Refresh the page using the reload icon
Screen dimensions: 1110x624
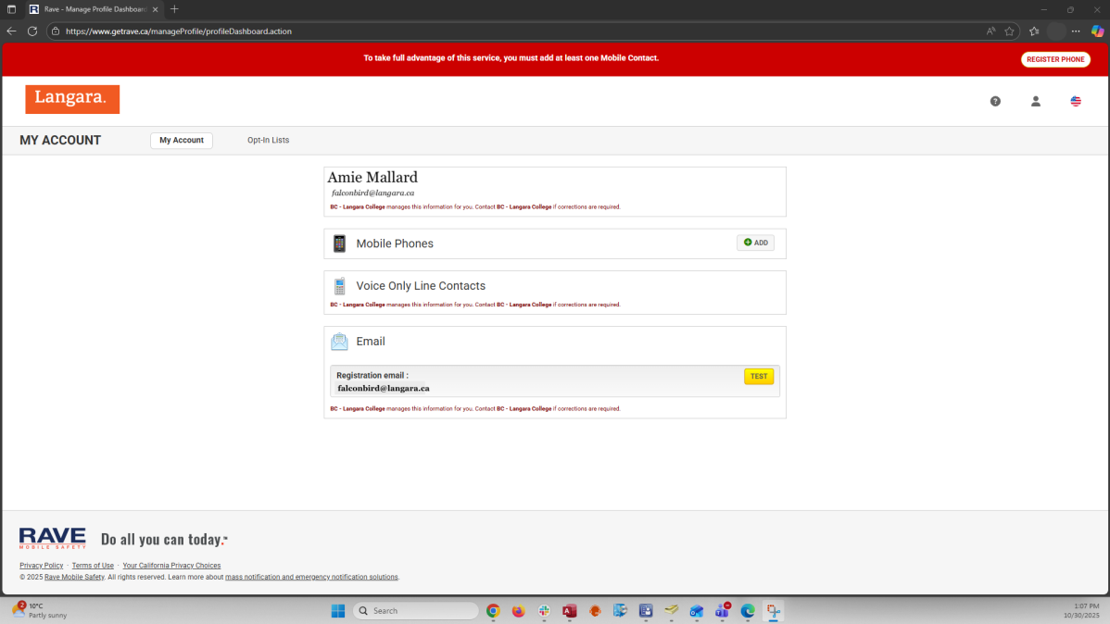32,31
